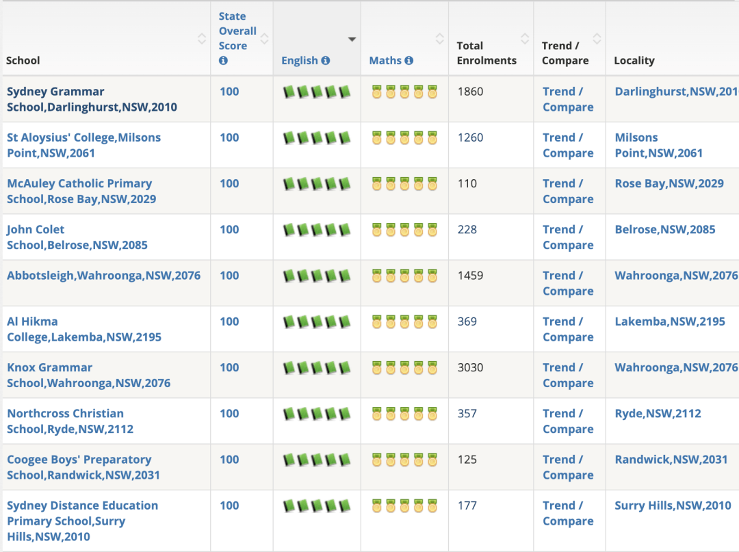The width and height of the screenshot is (739, 552).
Task: Open Trend / Compare for Sydney Grammar School
Action: tap(568, 99)
